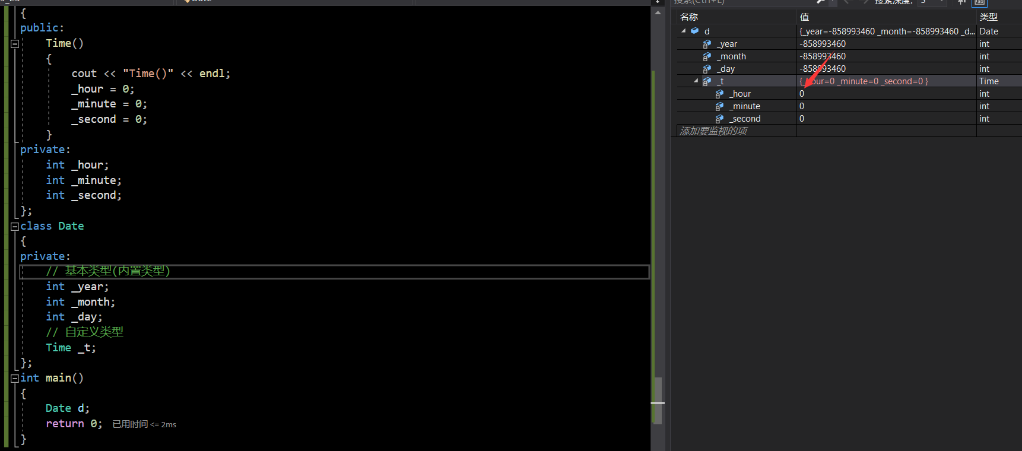Click the object icon of variable d
The image size is (1022, 451).
[x=694, y=31]
